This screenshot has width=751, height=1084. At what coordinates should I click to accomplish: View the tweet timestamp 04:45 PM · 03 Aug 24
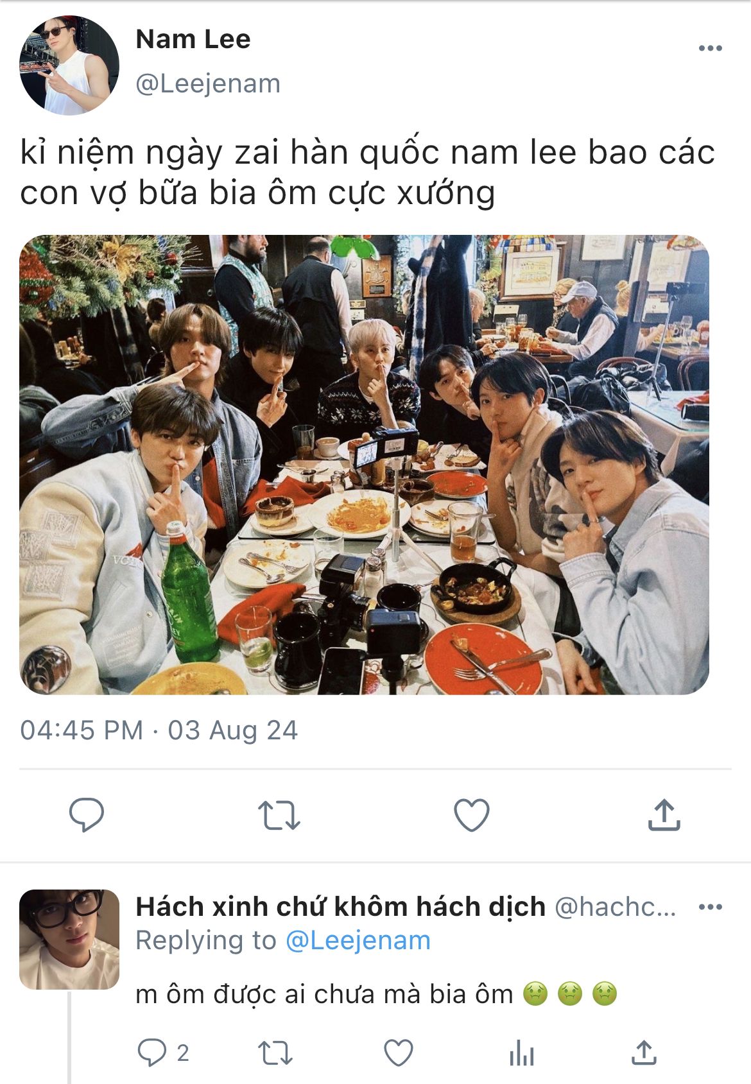(159, 730)
